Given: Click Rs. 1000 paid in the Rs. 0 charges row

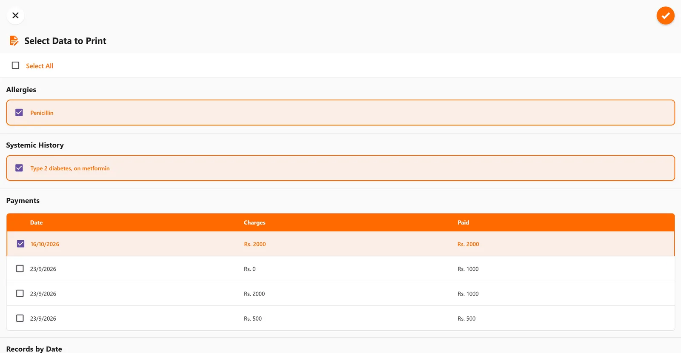Looking at the screenshot, I should [x=468, y=269].
